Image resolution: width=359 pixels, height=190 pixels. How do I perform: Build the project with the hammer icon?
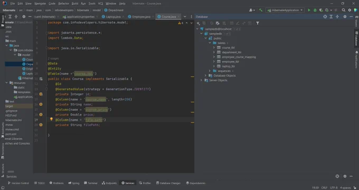261,10
